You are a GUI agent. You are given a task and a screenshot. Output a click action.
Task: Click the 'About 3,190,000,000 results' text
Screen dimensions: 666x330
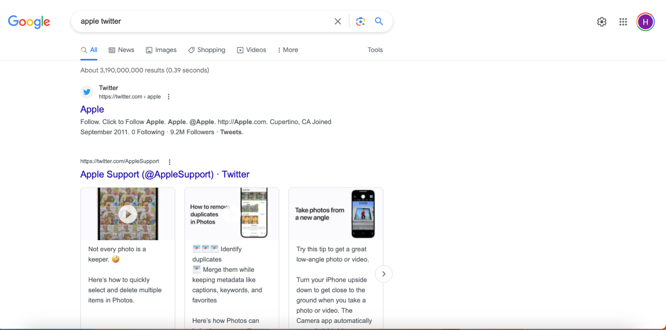click(x=145, y=70)
